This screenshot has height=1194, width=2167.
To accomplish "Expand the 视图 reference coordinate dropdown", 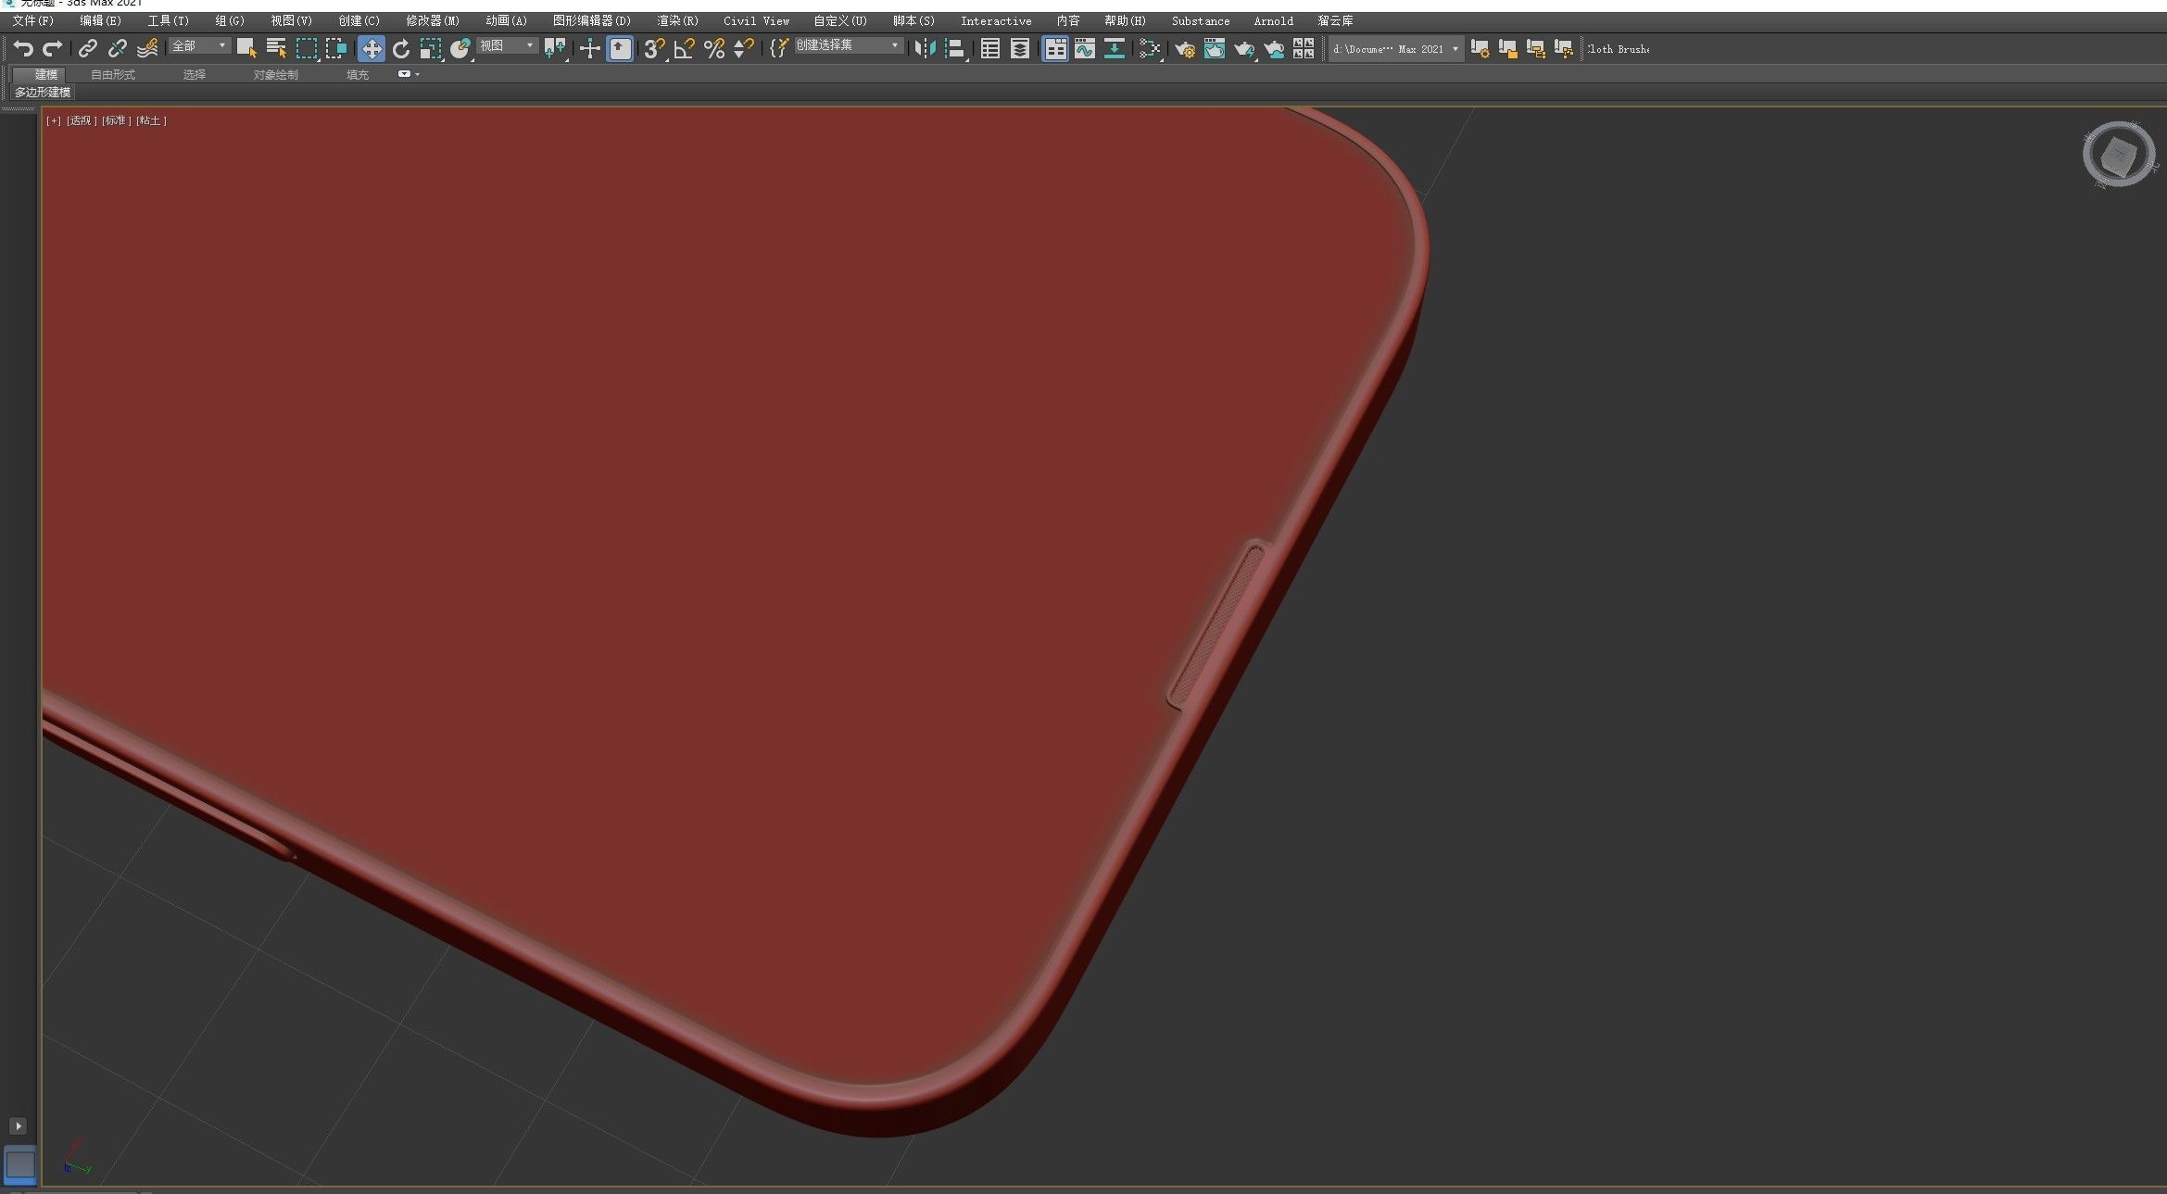I will (508, 46).
